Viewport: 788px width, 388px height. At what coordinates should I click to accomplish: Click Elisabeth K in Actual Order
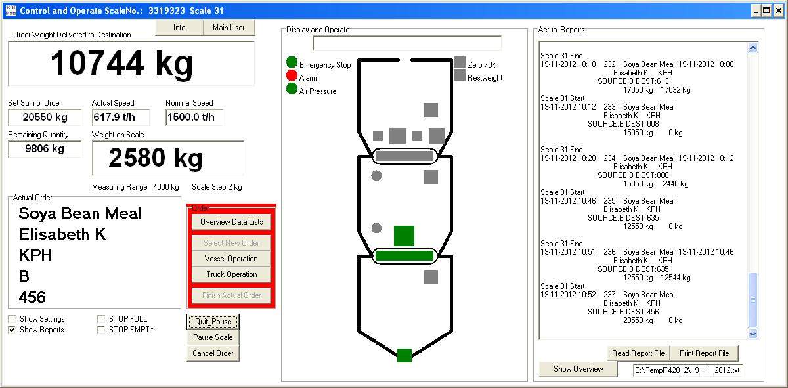pyautogui.click(x=62, y=234)
